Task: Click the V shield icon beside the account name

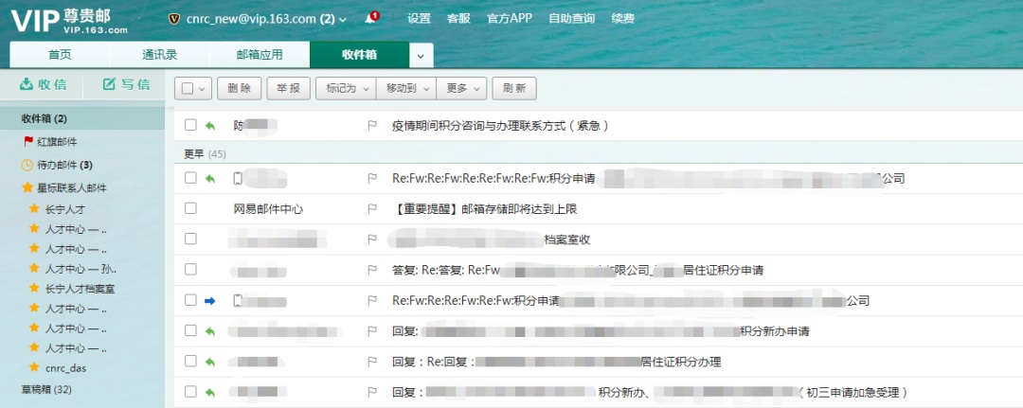Action: [x=173, y=19]
